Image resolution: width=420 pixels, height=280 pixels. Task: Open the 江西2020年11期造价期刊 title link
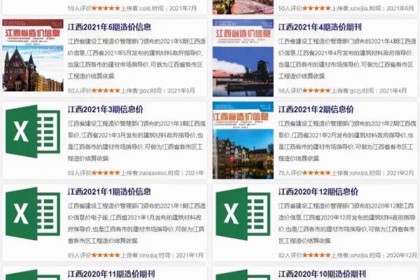coord(111,274)
